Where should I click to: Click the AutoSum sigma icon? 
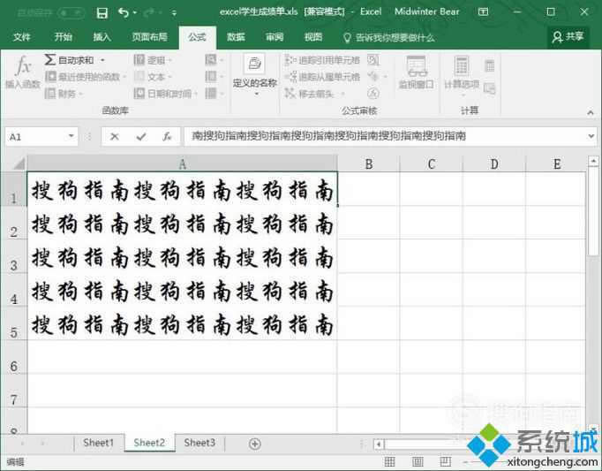[50, 59]
